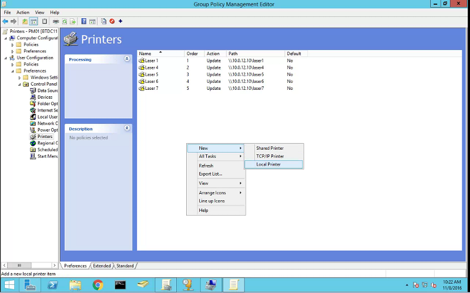Click the network status tray icon
The width and height of the screenshot is (470, 293).
(425, 285)
